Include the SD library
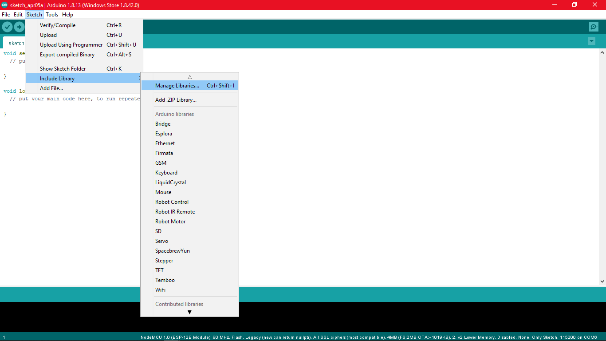 coord(189,231)
